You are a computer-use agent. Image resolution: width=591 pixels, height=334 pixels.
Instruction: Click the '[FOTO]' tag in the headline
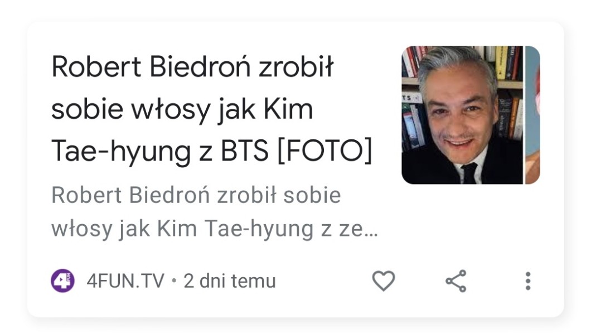pos(324,151)
